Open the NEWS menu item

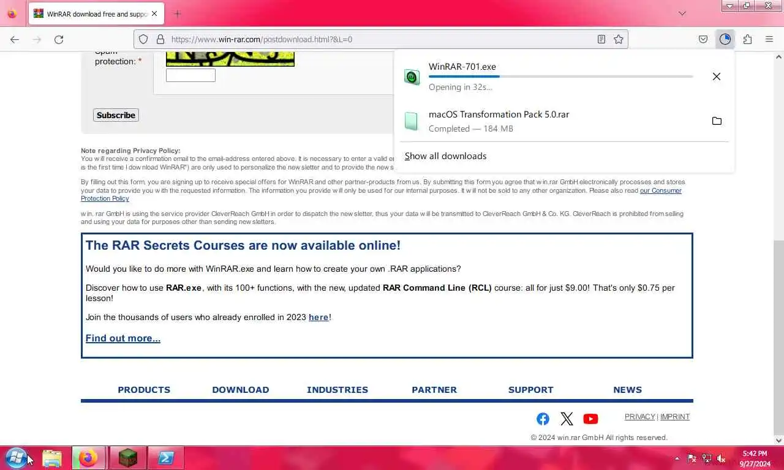point(628,390)
